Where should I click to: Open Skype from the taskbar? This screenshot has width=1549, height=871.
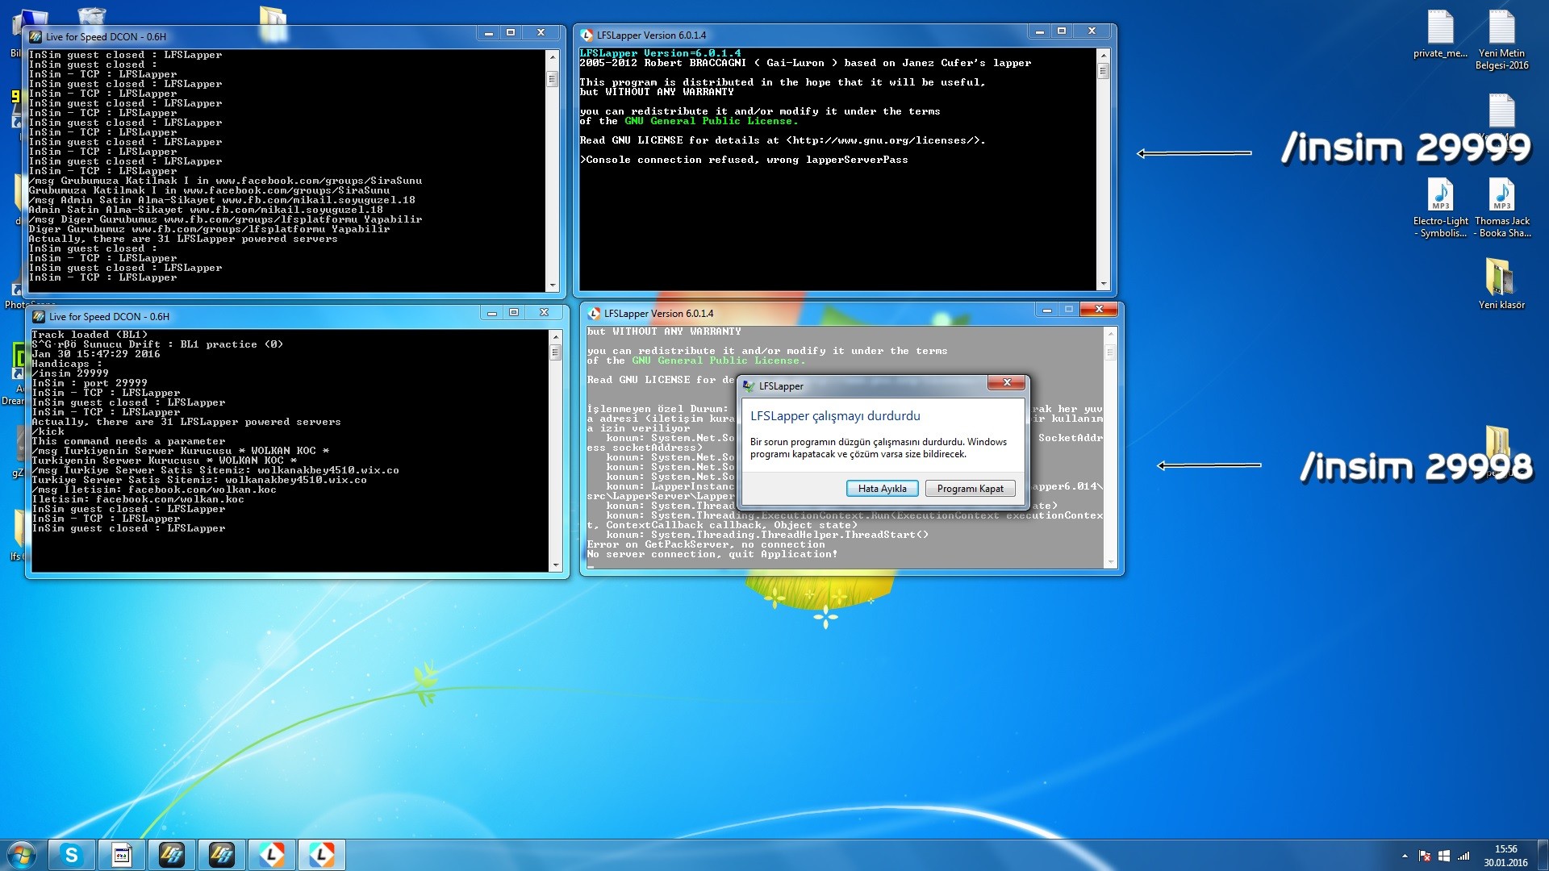click(72, 855)
